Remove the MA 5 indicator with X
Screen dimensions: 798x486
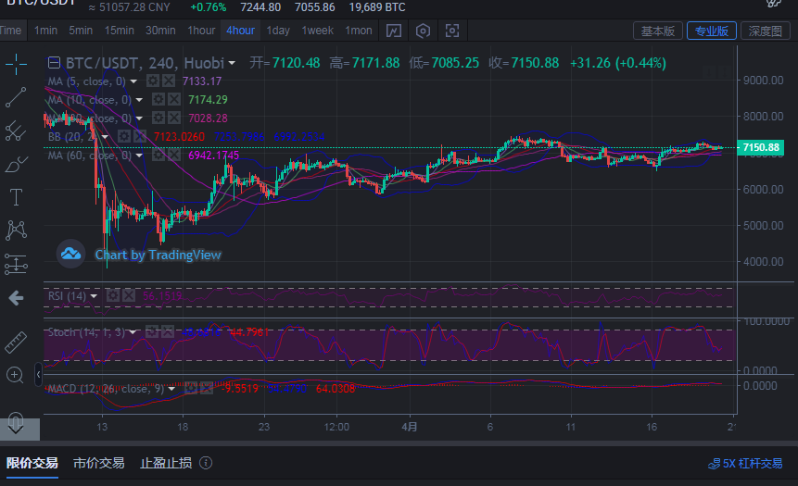click(x=169, y=81)
